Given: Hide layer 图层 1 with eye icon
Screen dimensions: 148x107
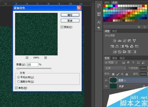Looking at the screenshot, I should pos(106,80).
